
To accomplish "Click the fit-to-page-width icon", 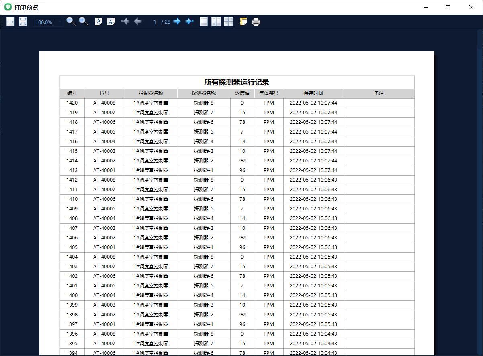I will coord(10,22).
